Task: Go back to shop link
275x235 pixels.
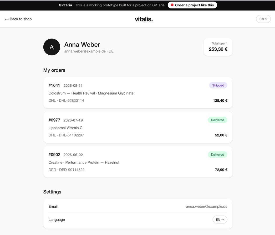Action: tap(18, 19)
